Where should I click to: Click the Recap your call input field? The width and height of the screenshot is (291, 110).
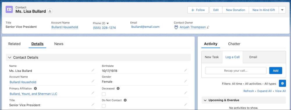[x=236, y=71]
